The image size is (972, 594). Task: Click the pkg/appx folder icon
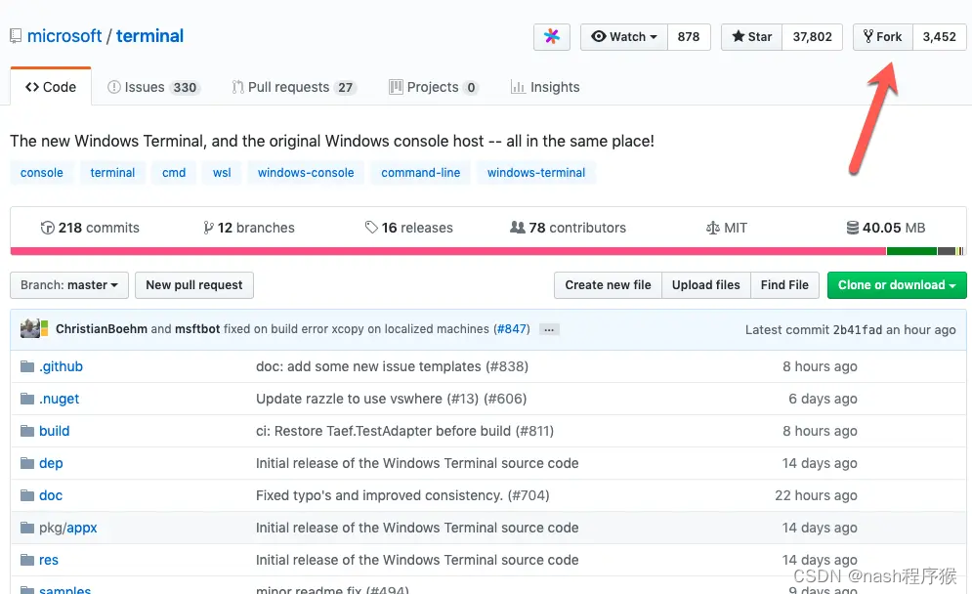(27, 528)
